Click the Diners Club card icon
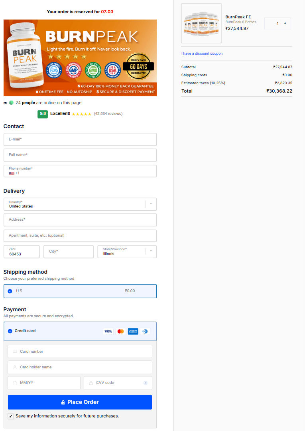This screenshot has width=305, height=431. pos(145,331)
